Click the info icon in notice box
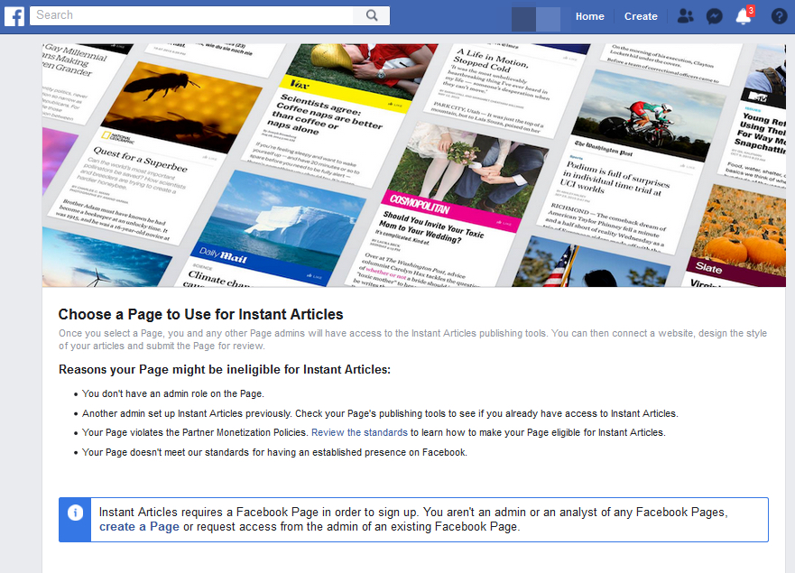This screenshot has width=795, height=573. 75,513
